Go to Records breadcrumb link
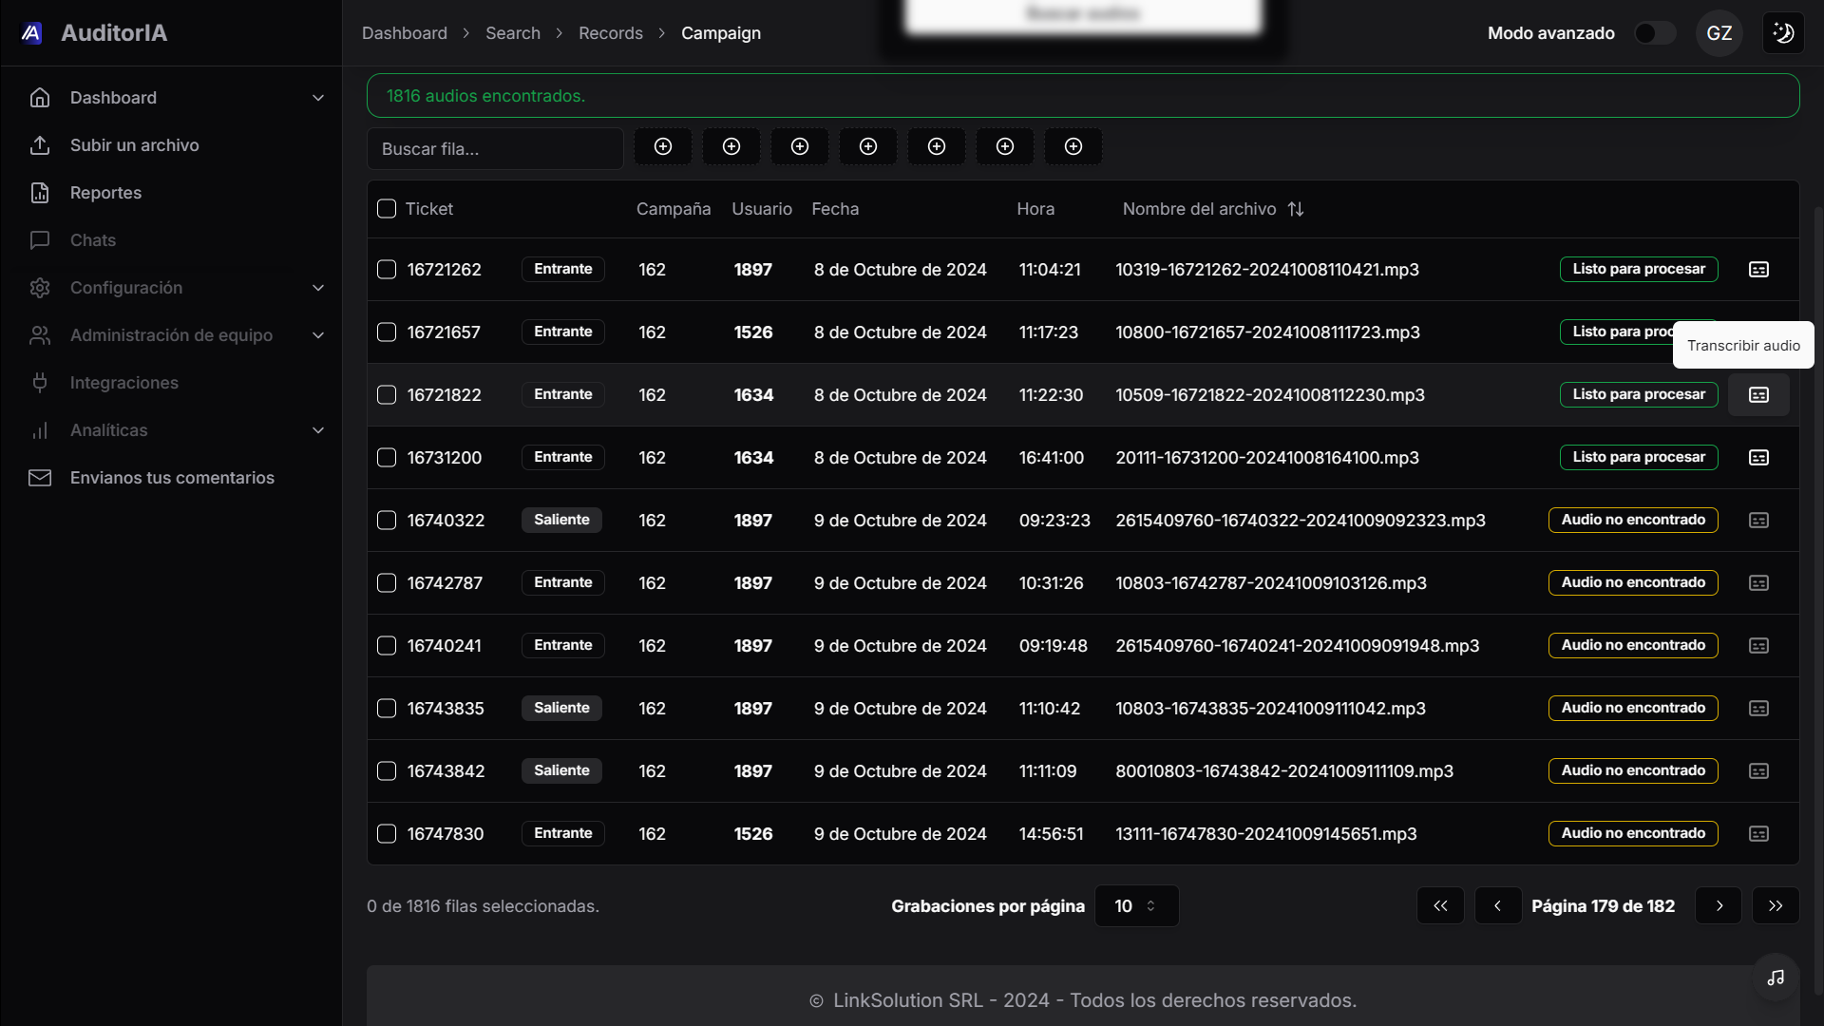 (610, 33)
